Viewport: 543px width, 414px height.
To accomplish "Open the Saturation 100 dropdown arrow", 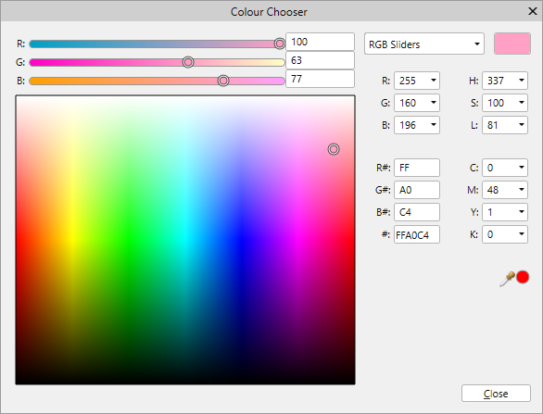I will (521, 103).
